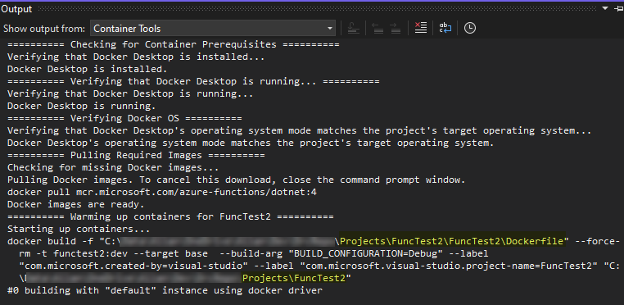Open the Output window position menu arrow
The width and height of the screenshot is (624, 305).
pyautogui.click(x=606, y=8)
